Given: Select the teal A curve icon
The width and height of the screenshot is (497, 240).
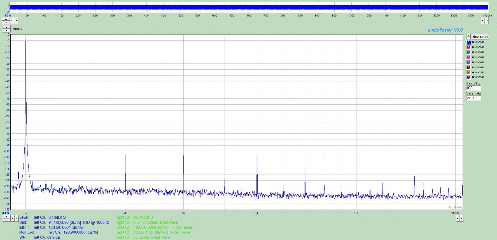Looking at the screenshot, I should (x=468, y=62).
